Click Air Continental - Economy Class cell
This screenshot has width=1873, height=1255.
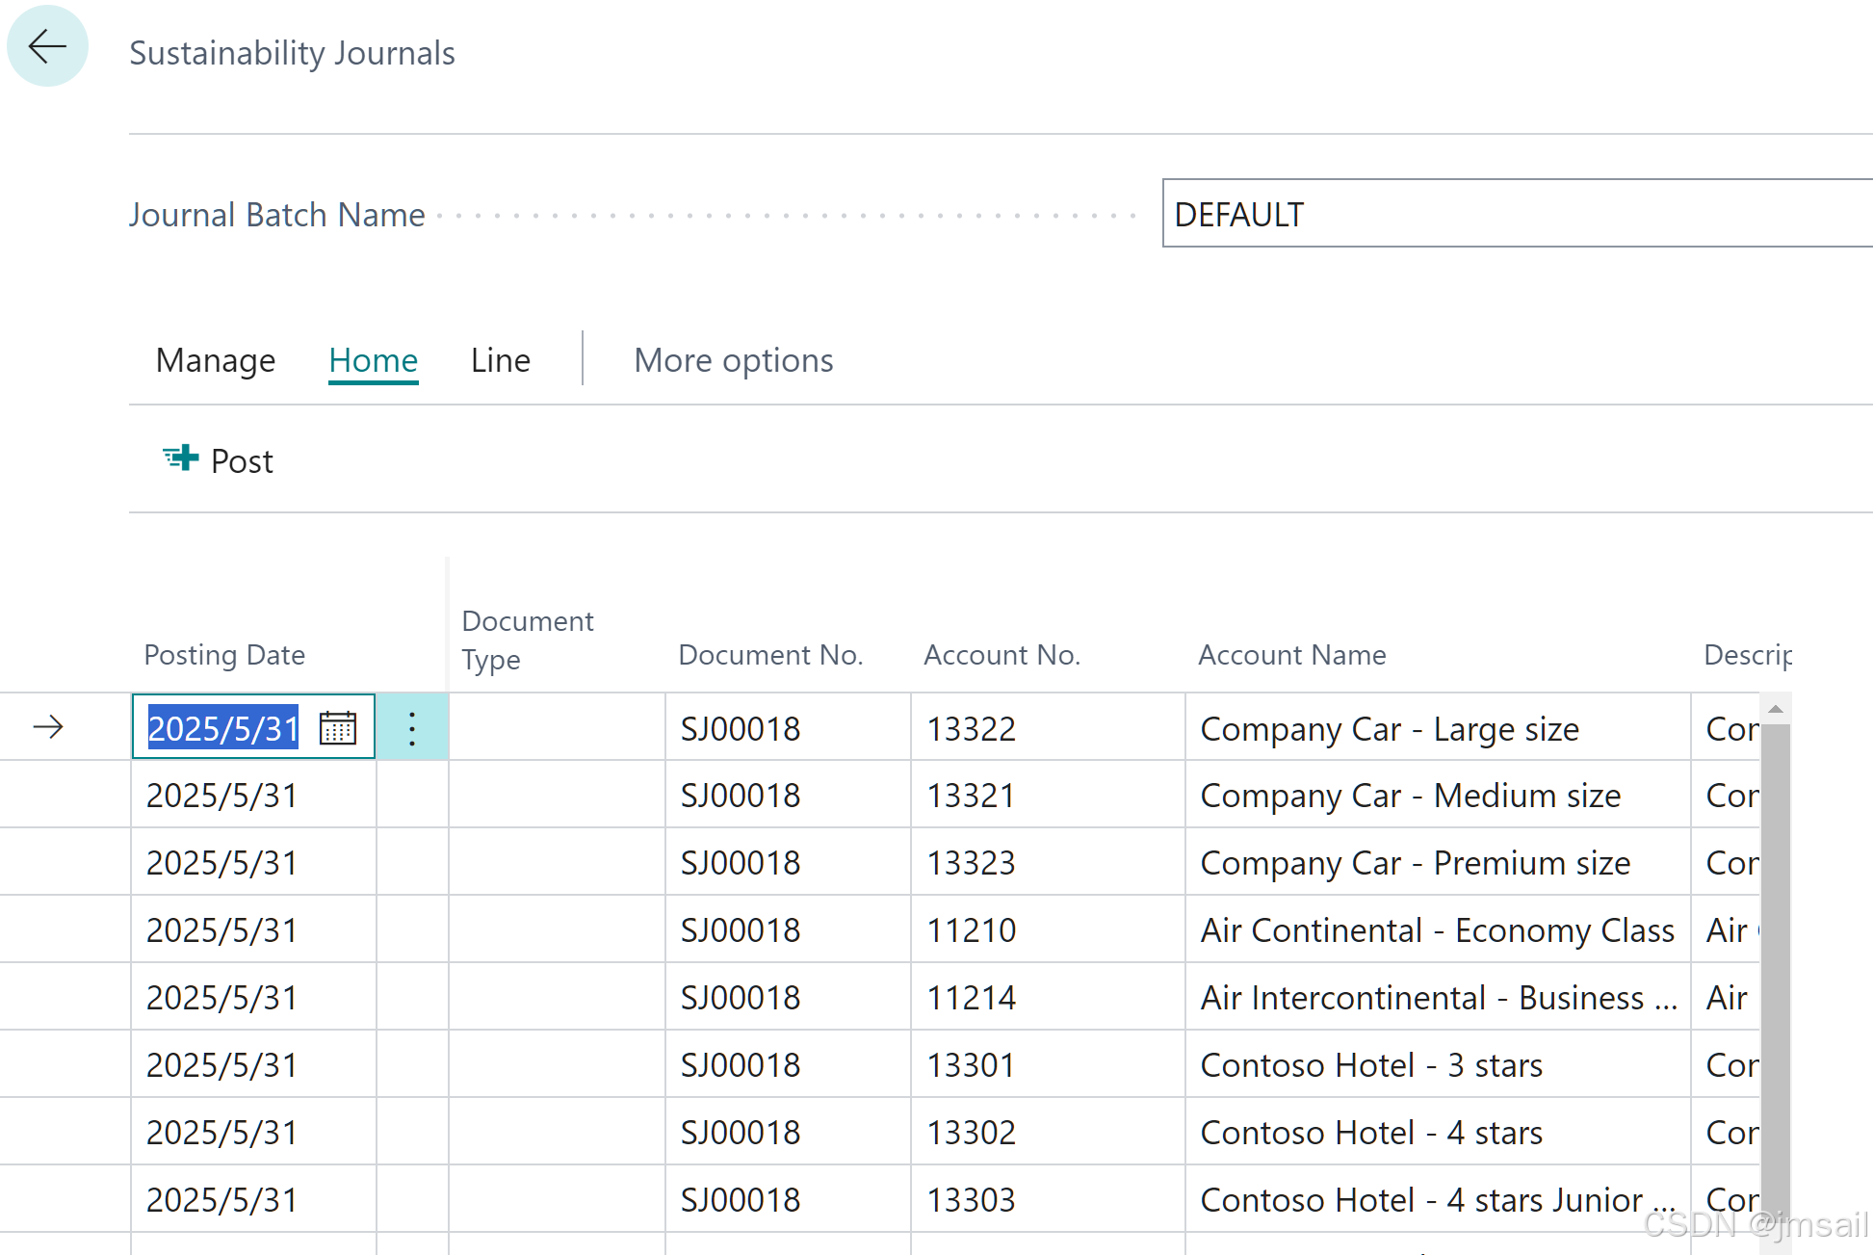click(x=1439, y=930)
